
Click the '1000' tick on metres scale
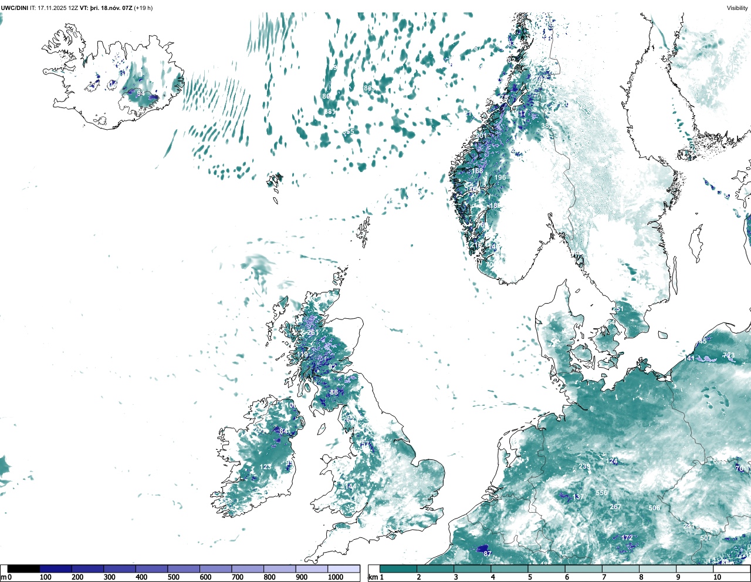click(x=336, y=578)
